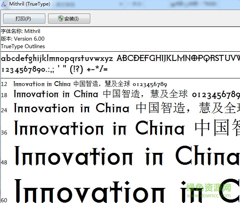Click the 12-point digits 0123456789 sample

(150, 84)
